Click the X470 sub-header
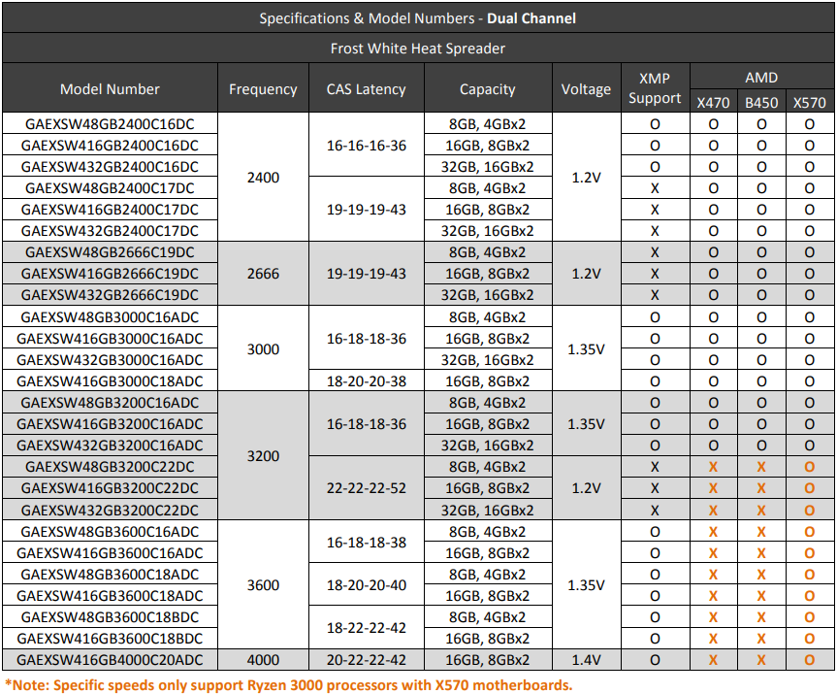The image size is (837, 694). tap(713, 102)
